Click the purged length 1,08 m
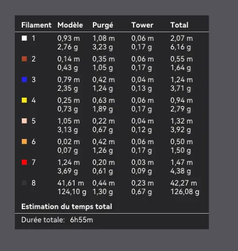This screenshot has width=238, height=251. pyautogui.click(x=104, y=38)
